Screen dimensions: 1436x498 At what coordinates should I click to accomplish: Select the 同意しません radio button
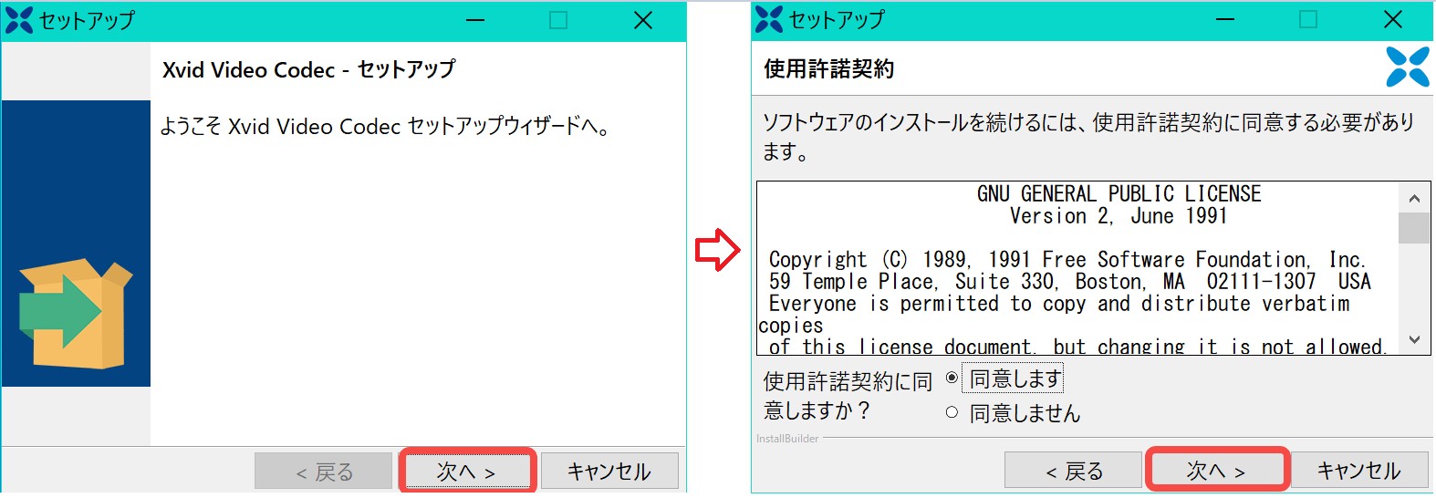pos(952,412)
